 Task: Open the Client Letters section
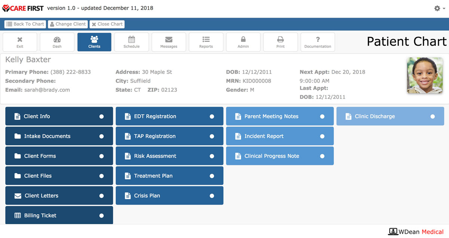tap(59, 196)
